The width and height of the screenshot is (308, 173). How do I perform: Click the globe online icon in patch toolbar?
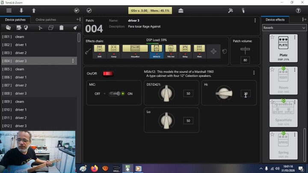click(x=26, y=28)
